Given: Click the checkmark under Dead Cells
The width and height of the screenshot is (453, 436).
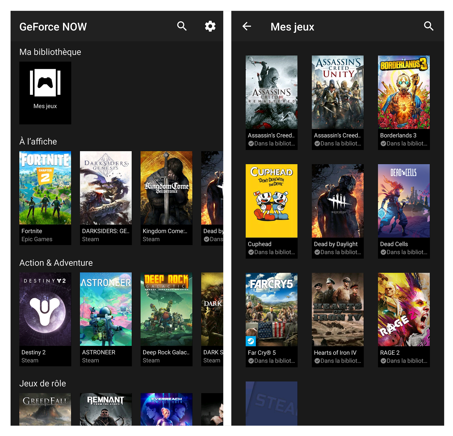Looking at the screenshot, I should (x=383, y=252).
